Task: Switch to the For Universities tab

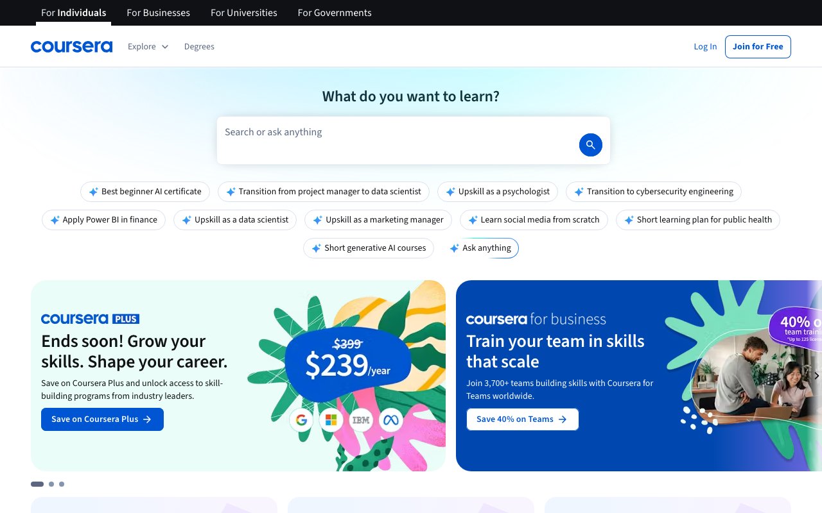Action: [x=244, y=13]
